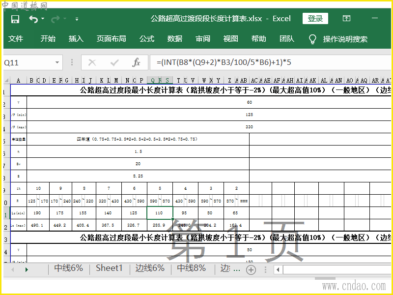
Task: Switch to the Sheet1 sheet tab
Action: [x=109, y=268]
